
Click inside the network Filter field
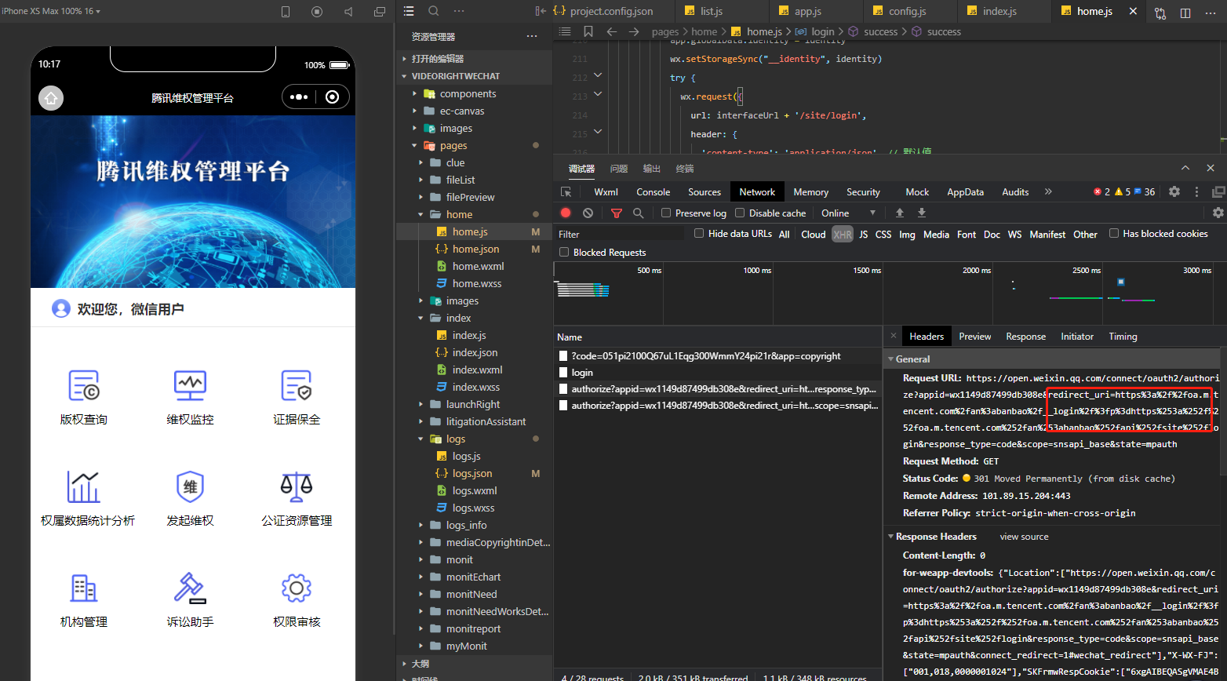tap(620, 234)
